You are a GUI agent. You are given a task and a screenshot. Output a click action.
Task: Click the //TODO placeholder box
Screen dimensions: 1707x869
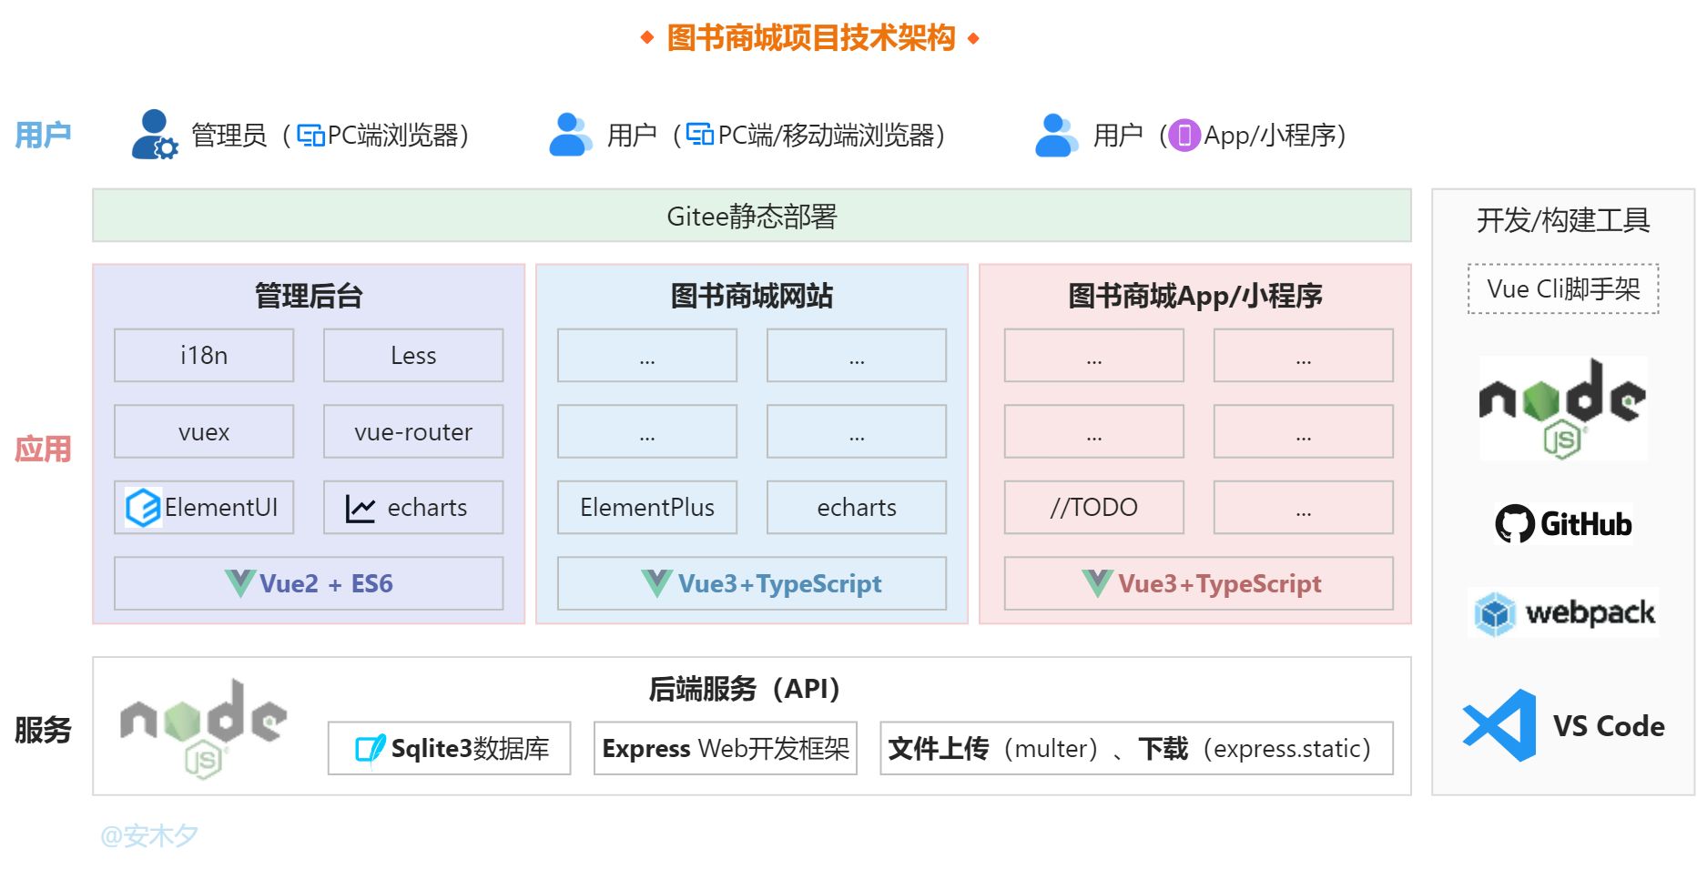1092,507
